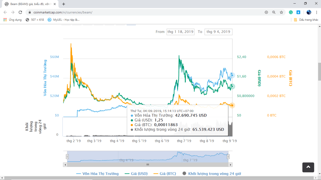Click the $2,40 price axis label
This screenshot has width=321, height=180.
click(242, 57)
